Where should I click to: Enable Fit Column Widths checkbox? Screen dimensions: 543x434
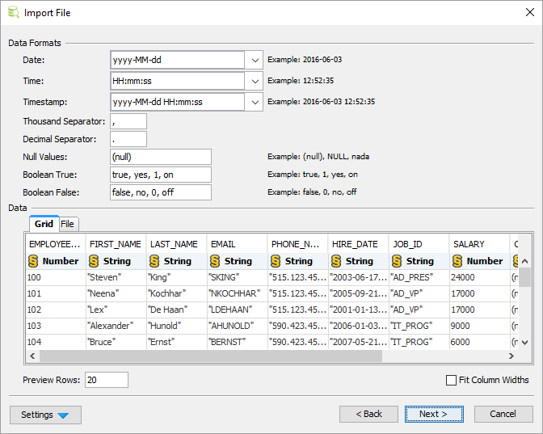coord(451,380)
